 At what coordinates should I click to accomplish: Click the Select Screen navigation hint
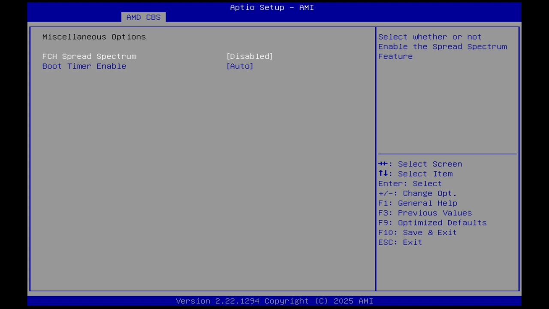(x=419, y=164)
